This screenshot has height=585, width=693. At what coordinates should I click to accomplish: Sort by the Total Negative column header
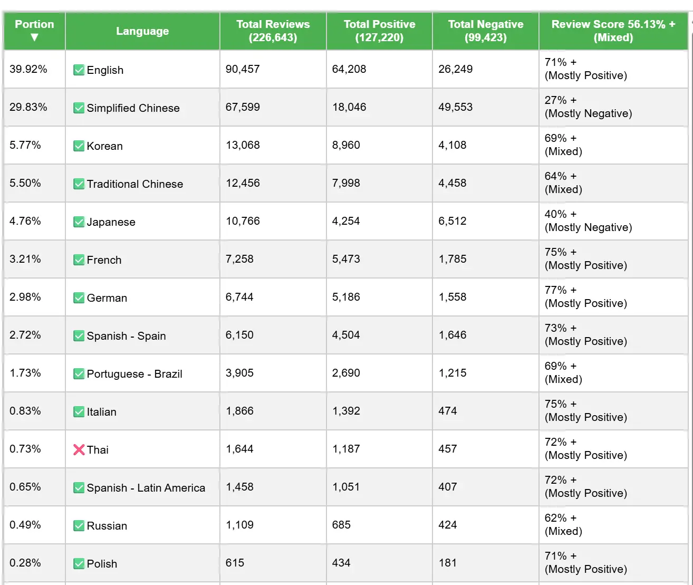pos(486,31)
